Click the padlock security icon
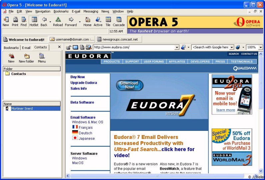The height and width of the screenshot is (180, 265). [68, 47]
